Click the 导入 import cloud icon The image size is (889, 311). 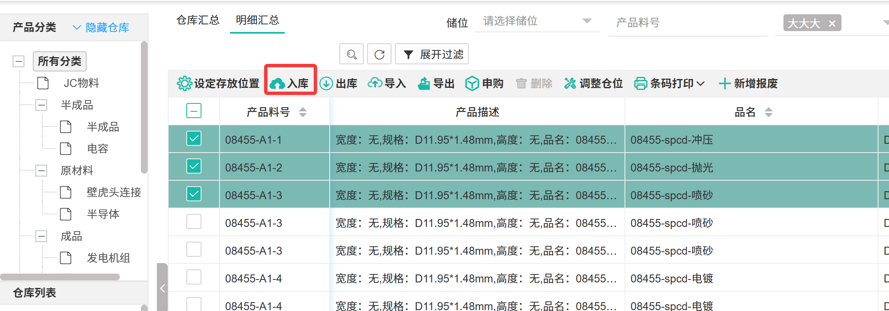[x=375, y=83]
